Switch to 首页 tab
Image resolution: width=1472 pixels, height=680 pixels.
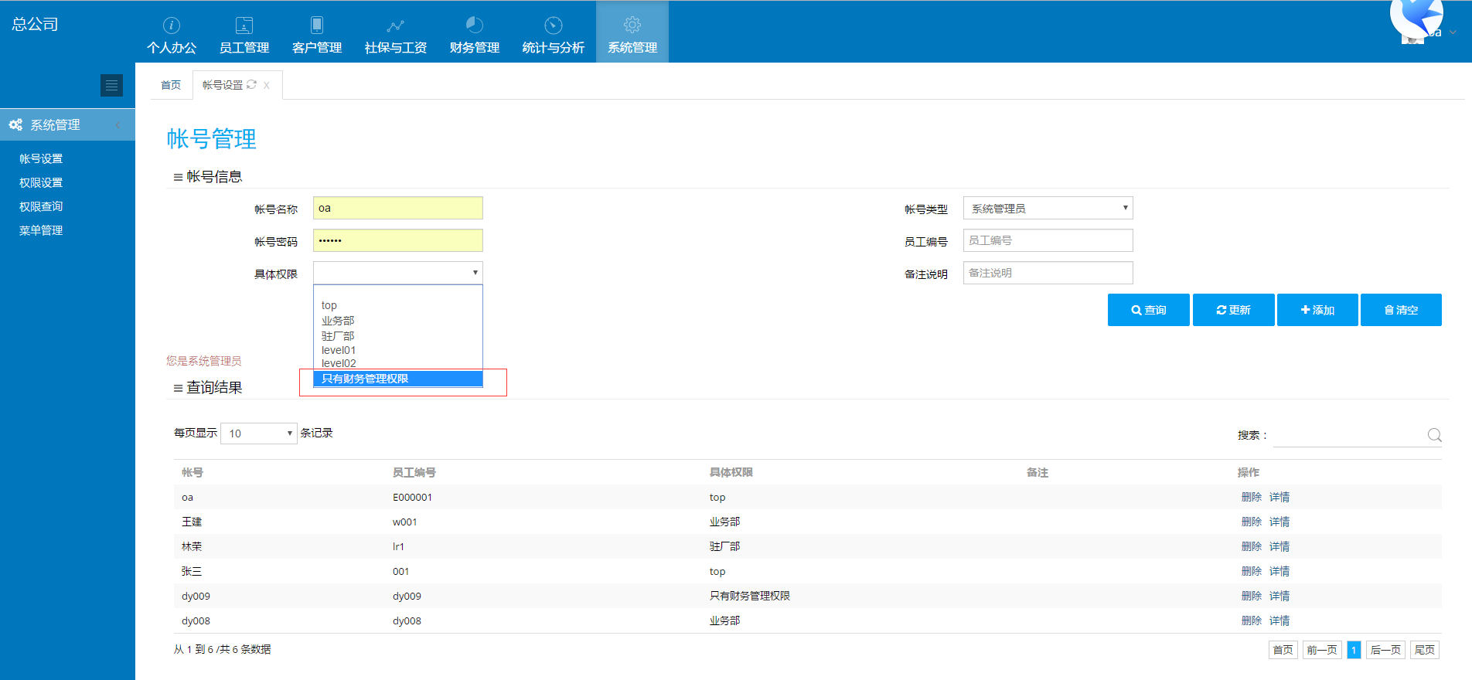tap(171, 85)
